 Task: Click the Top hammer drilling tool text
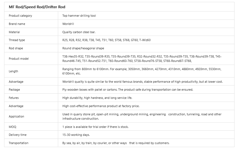click(x=79, y=16)
